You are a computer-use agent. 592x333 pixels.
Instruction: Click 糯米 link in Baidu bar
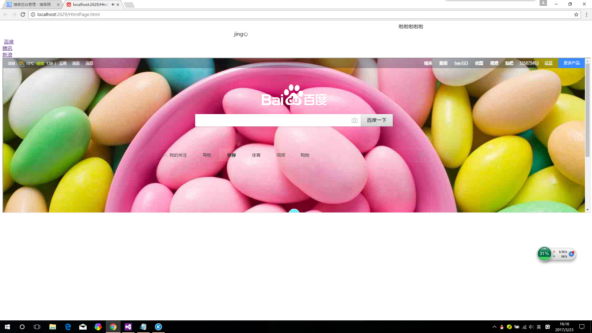(428, 63)
